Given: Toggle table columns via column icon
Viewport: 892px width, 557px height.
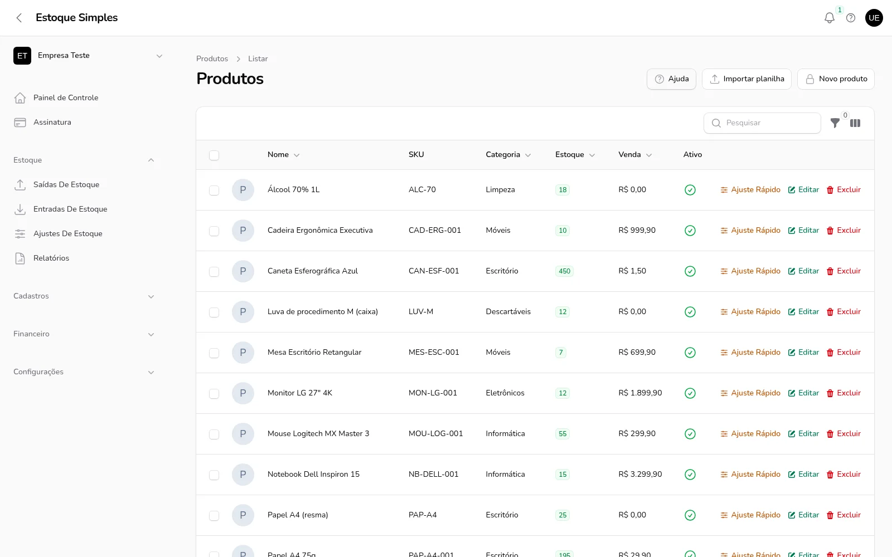Looking at the screenshot, I should tap(855, 123).
